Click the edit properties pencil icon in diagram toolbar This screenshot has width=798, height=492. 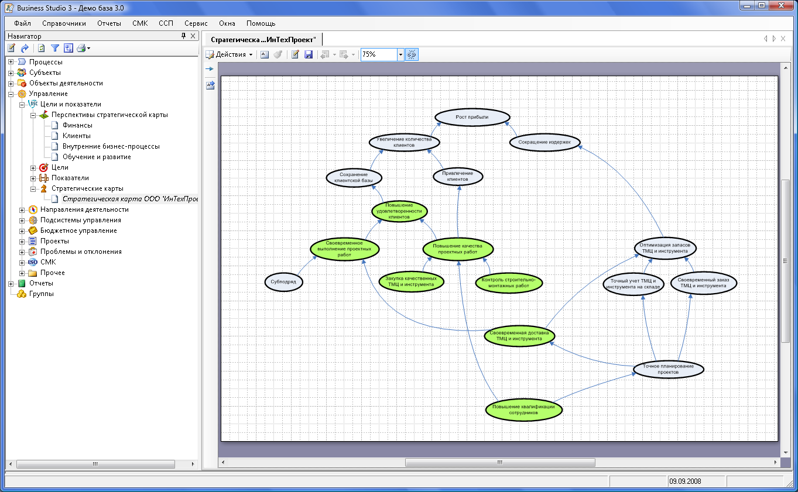tap(296, 54)
